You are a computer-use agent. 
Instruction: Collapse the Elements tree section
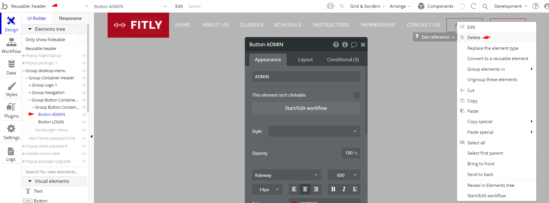point(30,29)
